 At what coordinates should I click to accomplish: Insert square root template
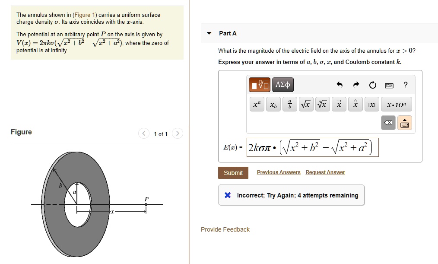(306, 104)
